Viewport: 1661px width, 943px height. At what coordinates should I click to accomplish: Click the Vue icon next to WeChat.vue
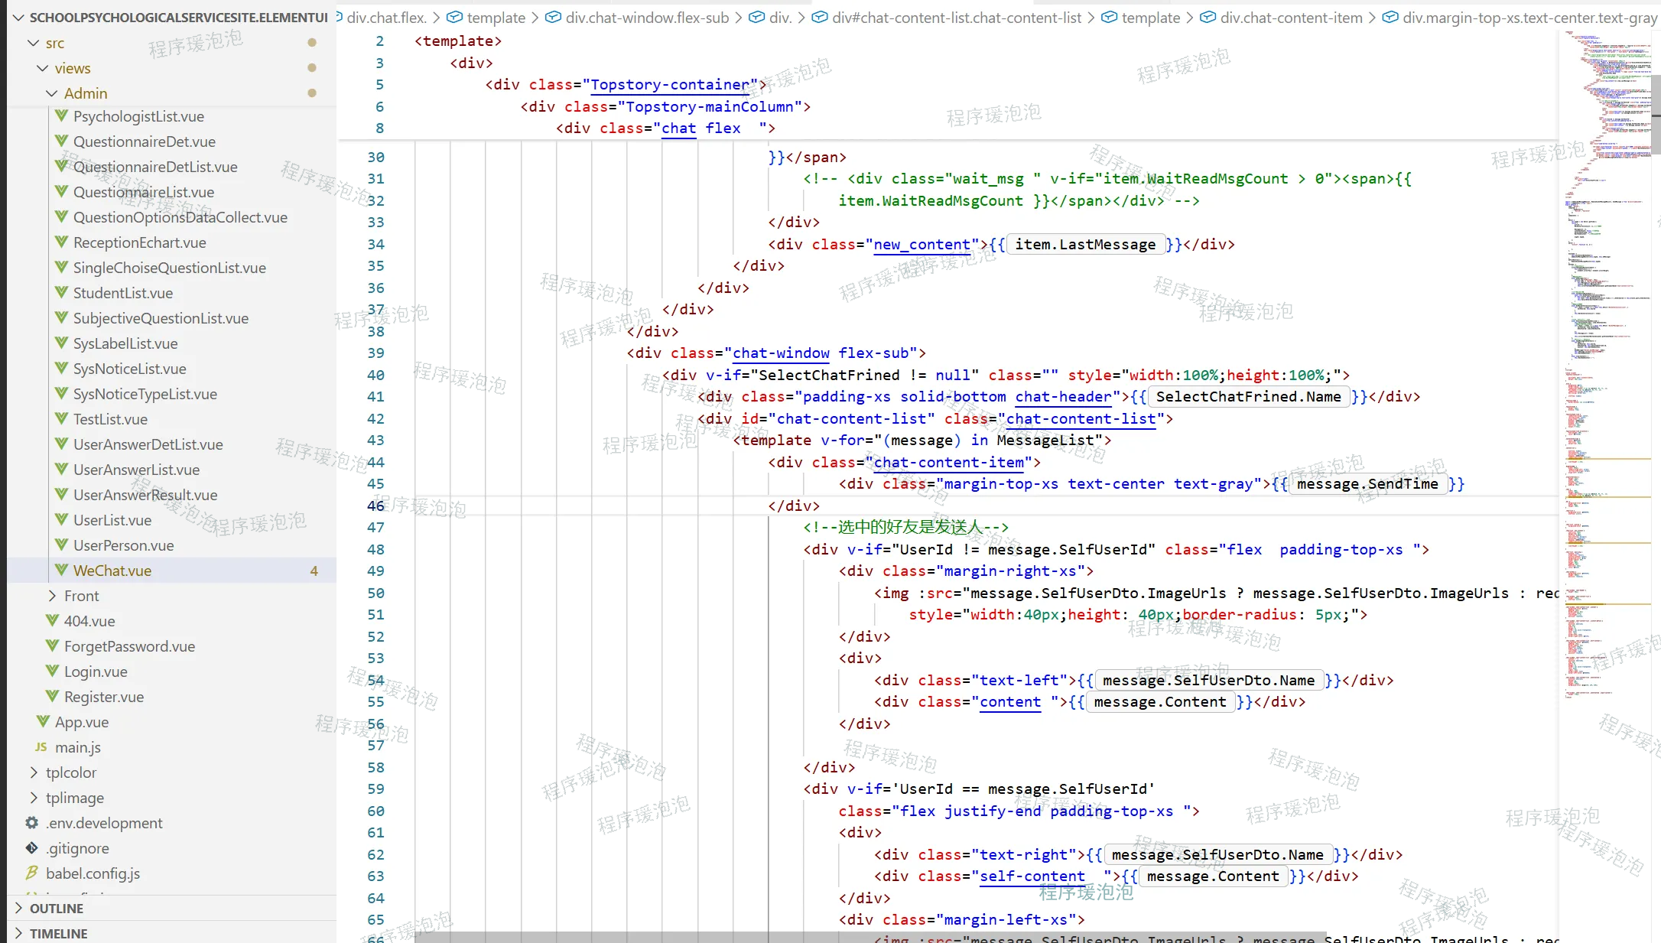coord(61,571)
